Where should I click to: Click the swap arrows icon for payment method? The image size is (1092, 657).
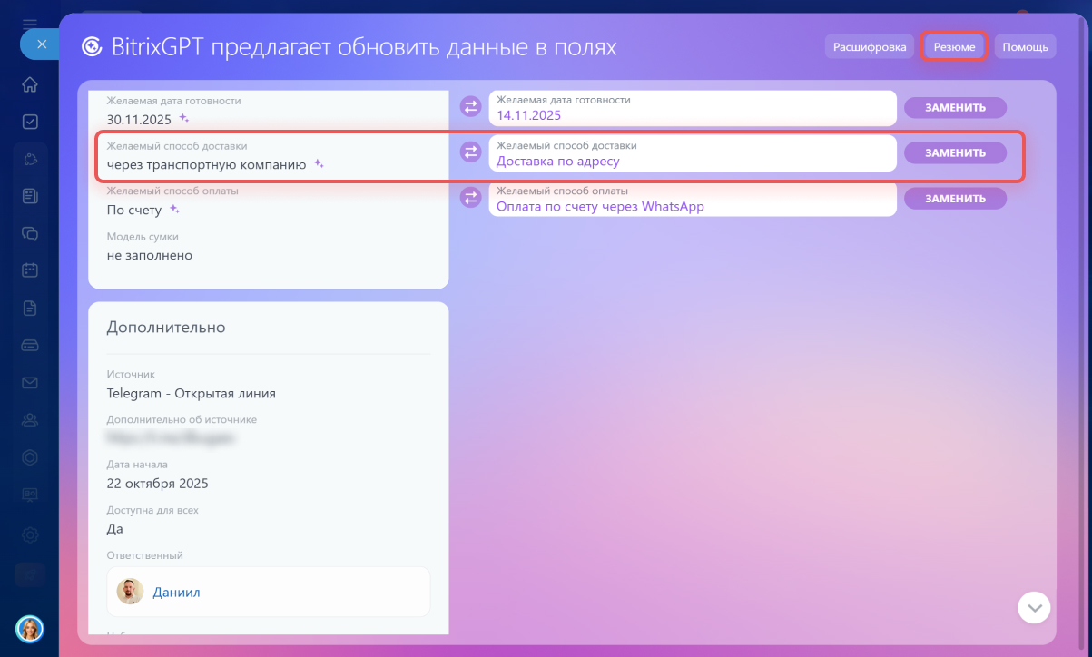click(x=470, y=198)
